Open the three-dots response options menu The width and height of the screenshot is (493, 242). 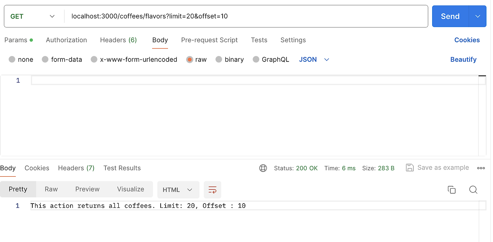click(x=481, y=168)
